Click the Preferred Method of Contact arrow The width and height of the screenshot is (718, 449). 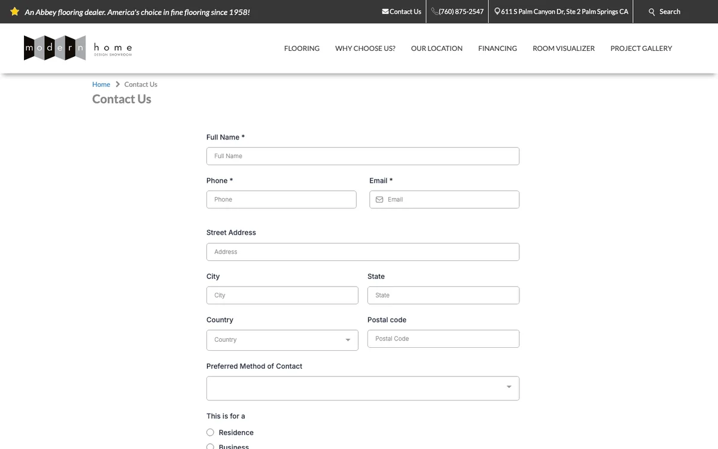click(x=509, y=387)
